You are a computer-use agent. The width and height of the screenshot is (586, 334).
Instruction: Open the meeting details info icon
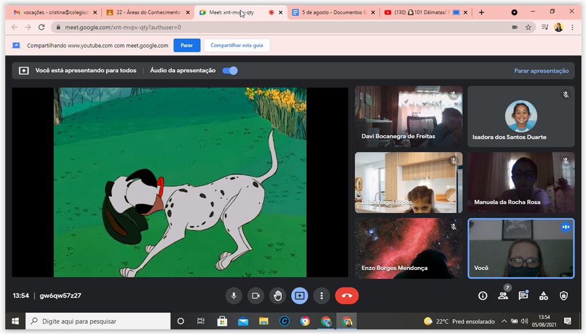pos(482,296)
